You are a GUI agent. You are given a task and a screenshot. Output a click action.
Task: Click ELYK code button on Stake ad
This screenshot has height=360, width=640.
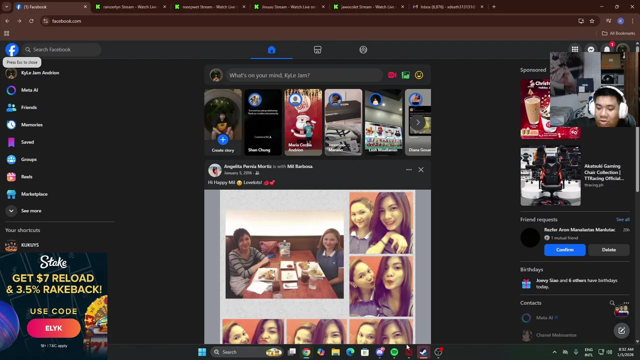53,328
